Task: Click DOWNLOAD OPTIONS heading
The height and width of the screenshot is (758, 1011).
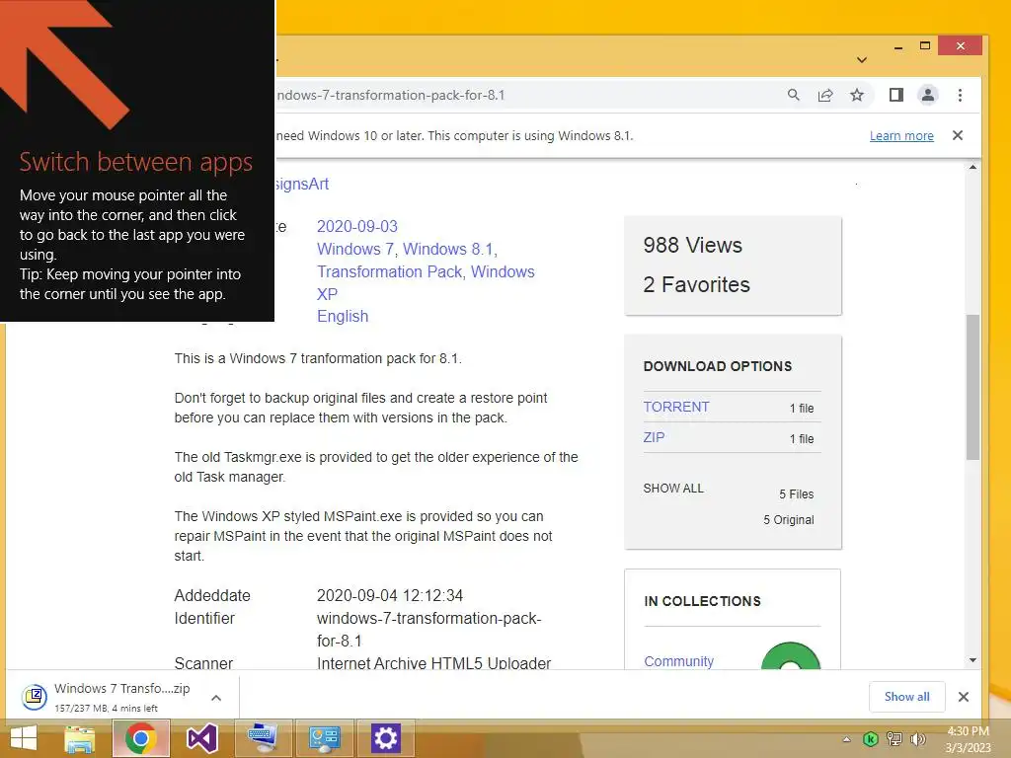Action: (x=718, y=366)
